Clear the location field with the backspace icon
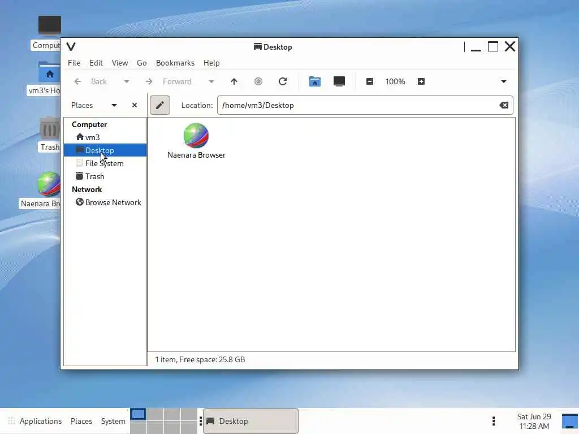This screenshot has width=579, height=434. (x=504, y=105)
